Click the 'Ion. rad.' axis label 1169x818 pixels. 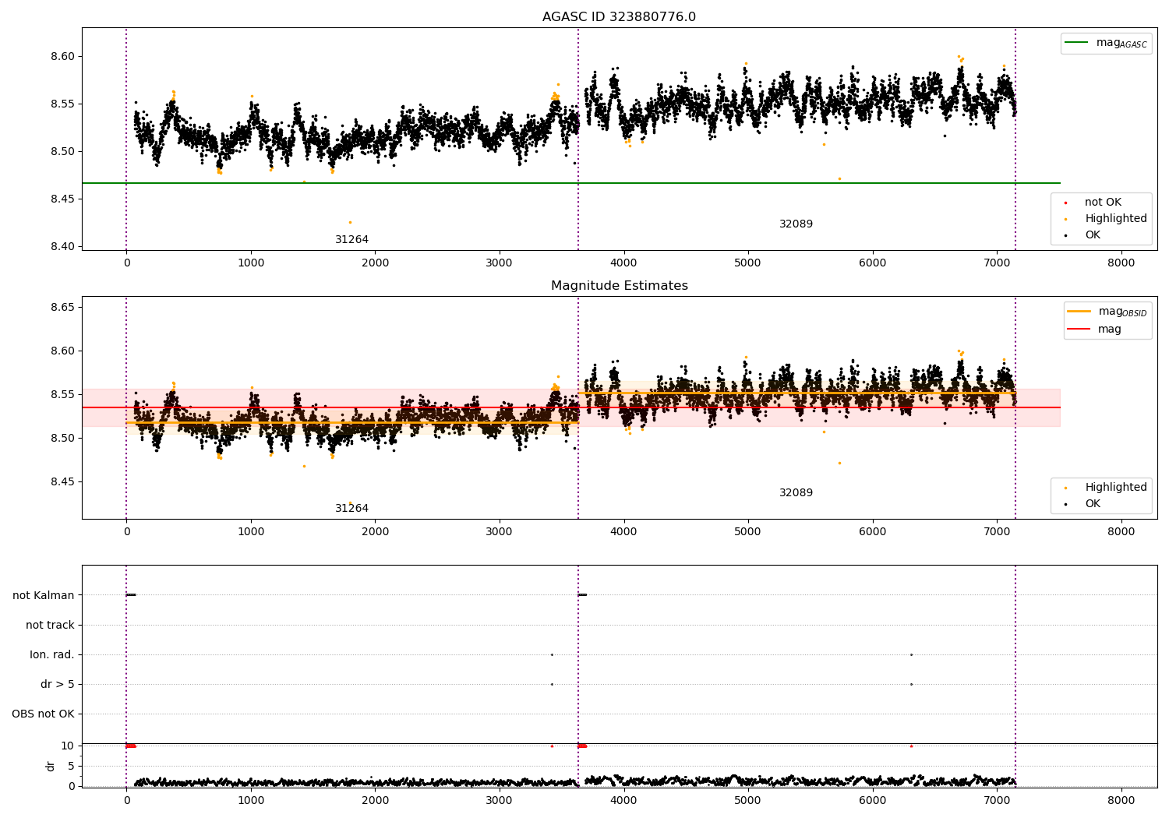(52, 654)
